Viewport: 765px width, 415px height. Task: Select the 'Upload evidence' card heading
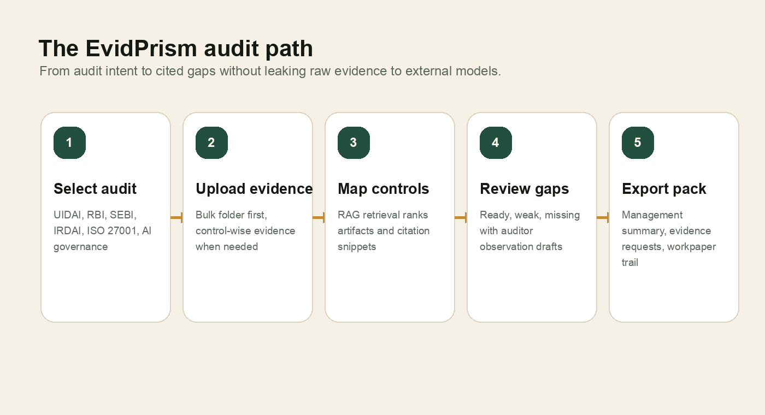[x=254, y=189]
